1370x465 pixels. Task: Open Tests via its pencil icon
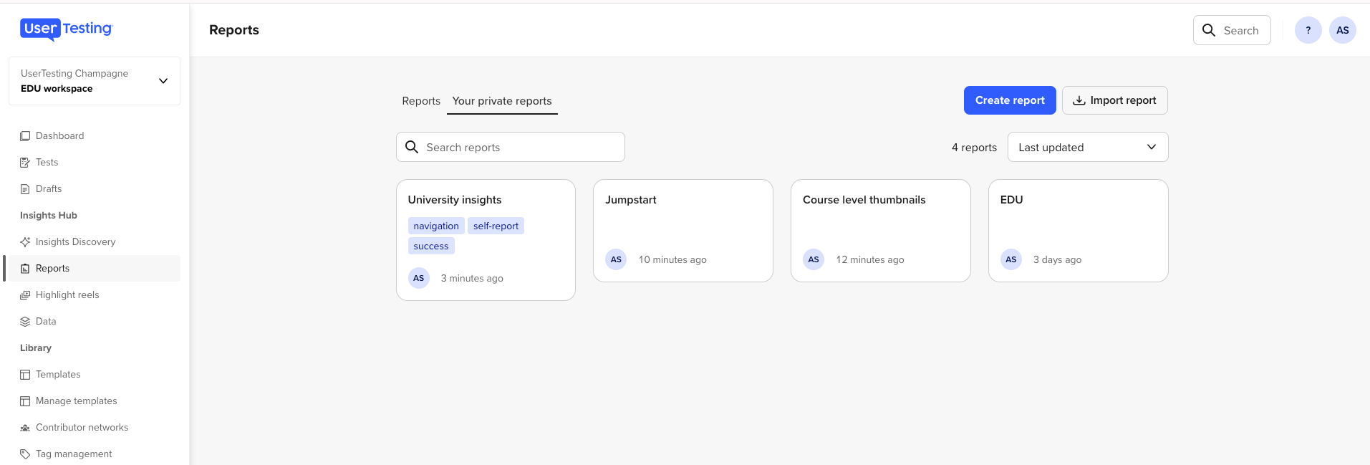tap(25, 163)
